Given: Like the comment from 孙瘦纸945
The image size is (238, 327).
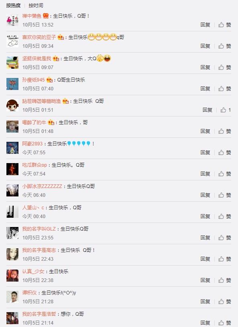Looking at the screenshot, I should (225, 89).
